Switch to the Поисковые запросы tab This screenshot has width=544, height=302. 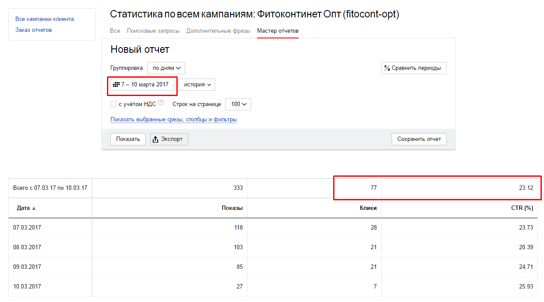click(x=153, y=31)
